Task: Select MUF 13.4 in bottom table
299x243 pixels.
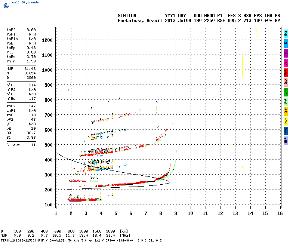Action: (x=83, y=236)
